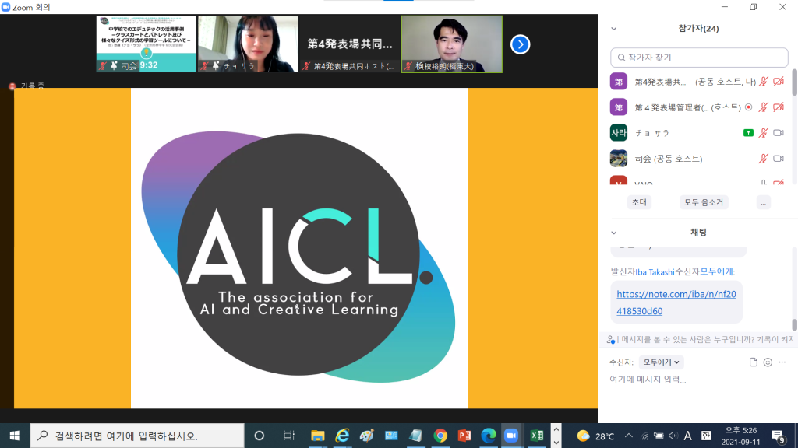Viewport: 798px width, 448px height.
Task: Select 第4発表場共同ホスト video tile
Action: pos(350,44)
